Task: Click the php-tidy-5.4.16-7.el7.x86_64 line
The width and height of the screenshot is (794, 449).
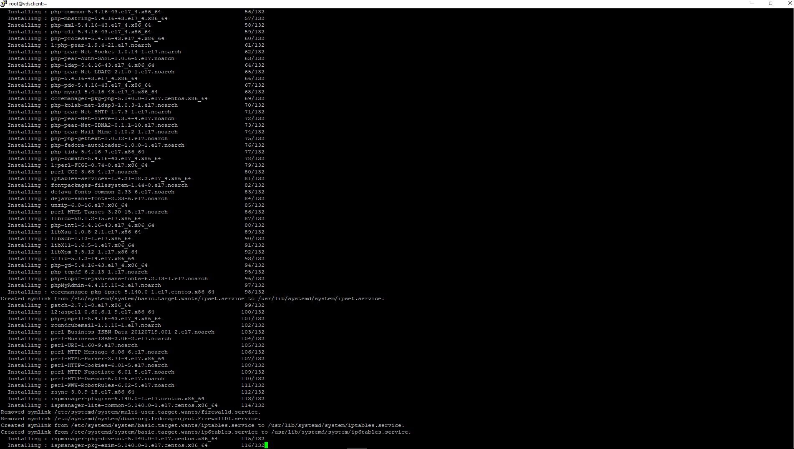Action: click(136, 152)
